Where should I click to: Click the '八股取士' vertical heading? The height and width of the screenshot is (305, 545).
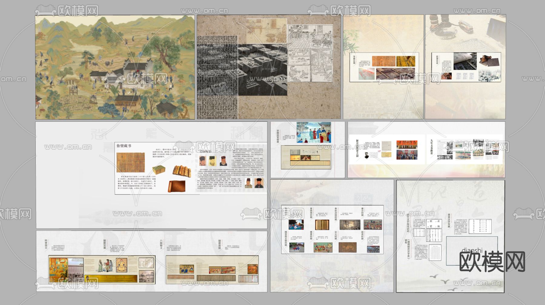click(x=161, y=244)
